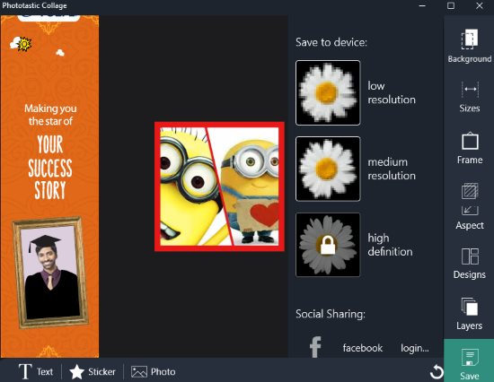Click the 'medium resolution' label
The height and width of the screenshot is (382, 494).
point(392,169)
